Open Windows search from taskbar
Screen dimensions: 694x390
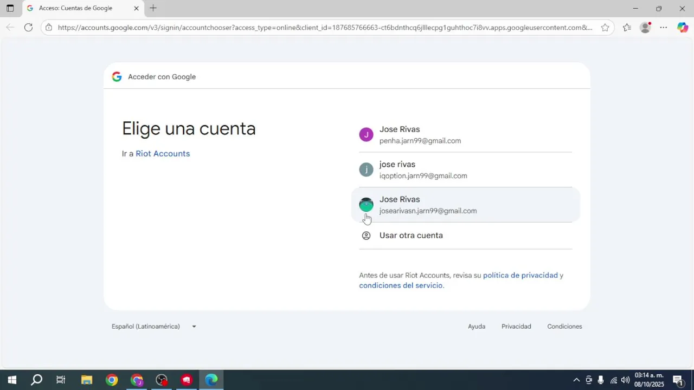(x=36, y=380)
